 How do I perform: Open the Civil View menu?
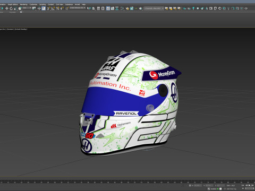[x=59, y=4]
